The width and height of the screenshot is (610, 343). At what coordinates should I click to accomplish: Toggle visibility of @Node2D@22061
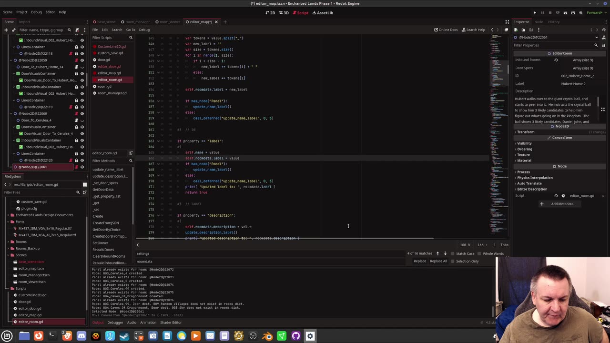point(82,167)
